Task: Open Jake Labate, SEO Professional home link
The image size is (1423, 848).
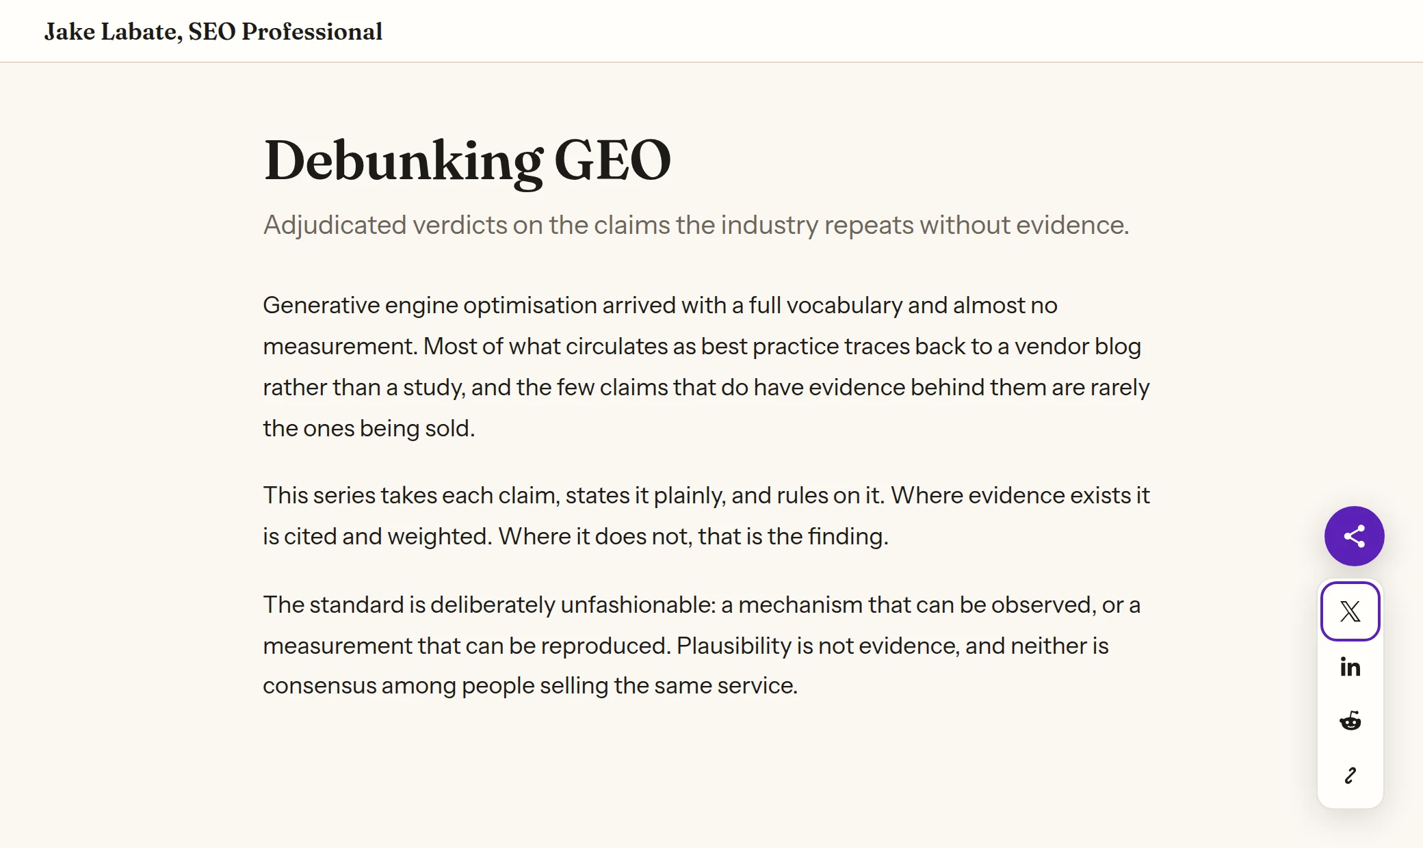Action: [x=213, y=31]
